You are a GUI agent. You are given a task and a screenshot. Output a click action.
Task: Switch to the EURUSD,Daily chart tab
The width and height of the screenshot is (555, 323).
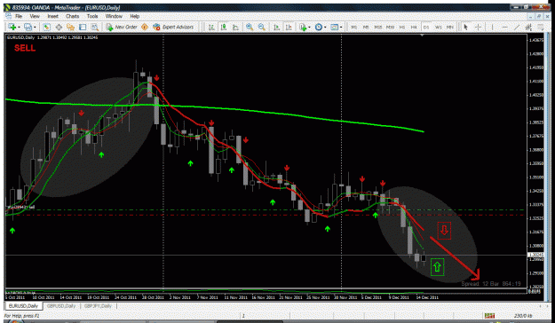click(23, 306)
